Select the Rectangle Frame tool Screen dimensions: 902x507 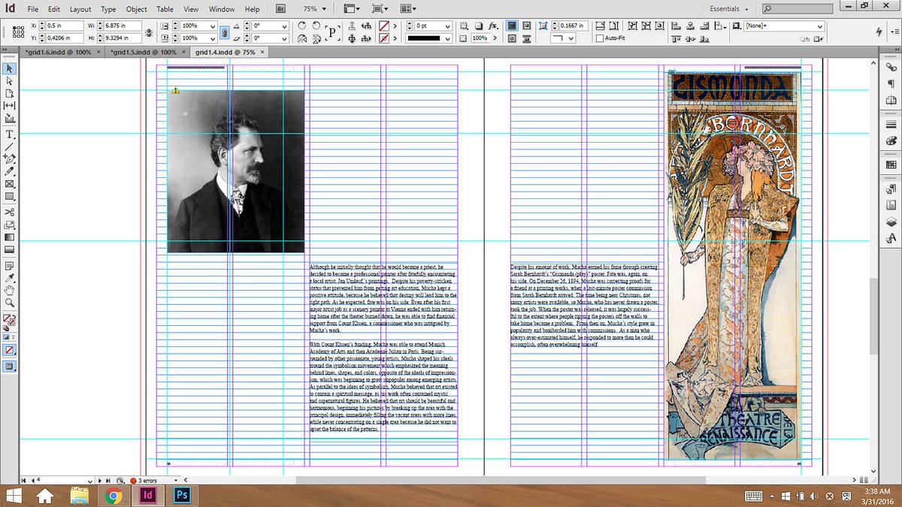(11, 183)
